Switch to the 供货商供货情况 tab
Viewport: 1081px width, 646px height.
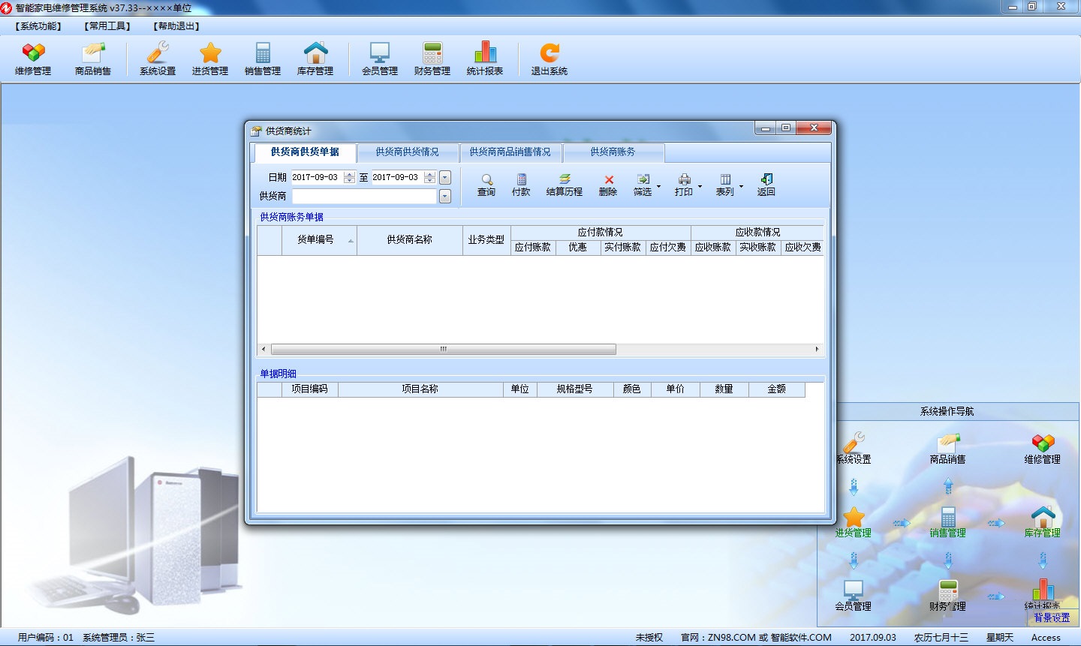[x=407, y=152]
